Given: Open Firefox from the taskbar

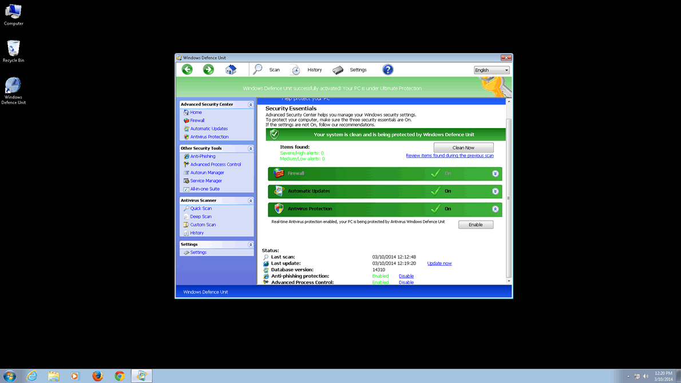Looking at the screenshot, I should pyautogui.click(x=97, y=376).
